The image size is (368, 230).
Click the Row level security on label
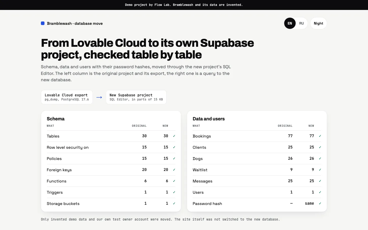coord(67,147)
